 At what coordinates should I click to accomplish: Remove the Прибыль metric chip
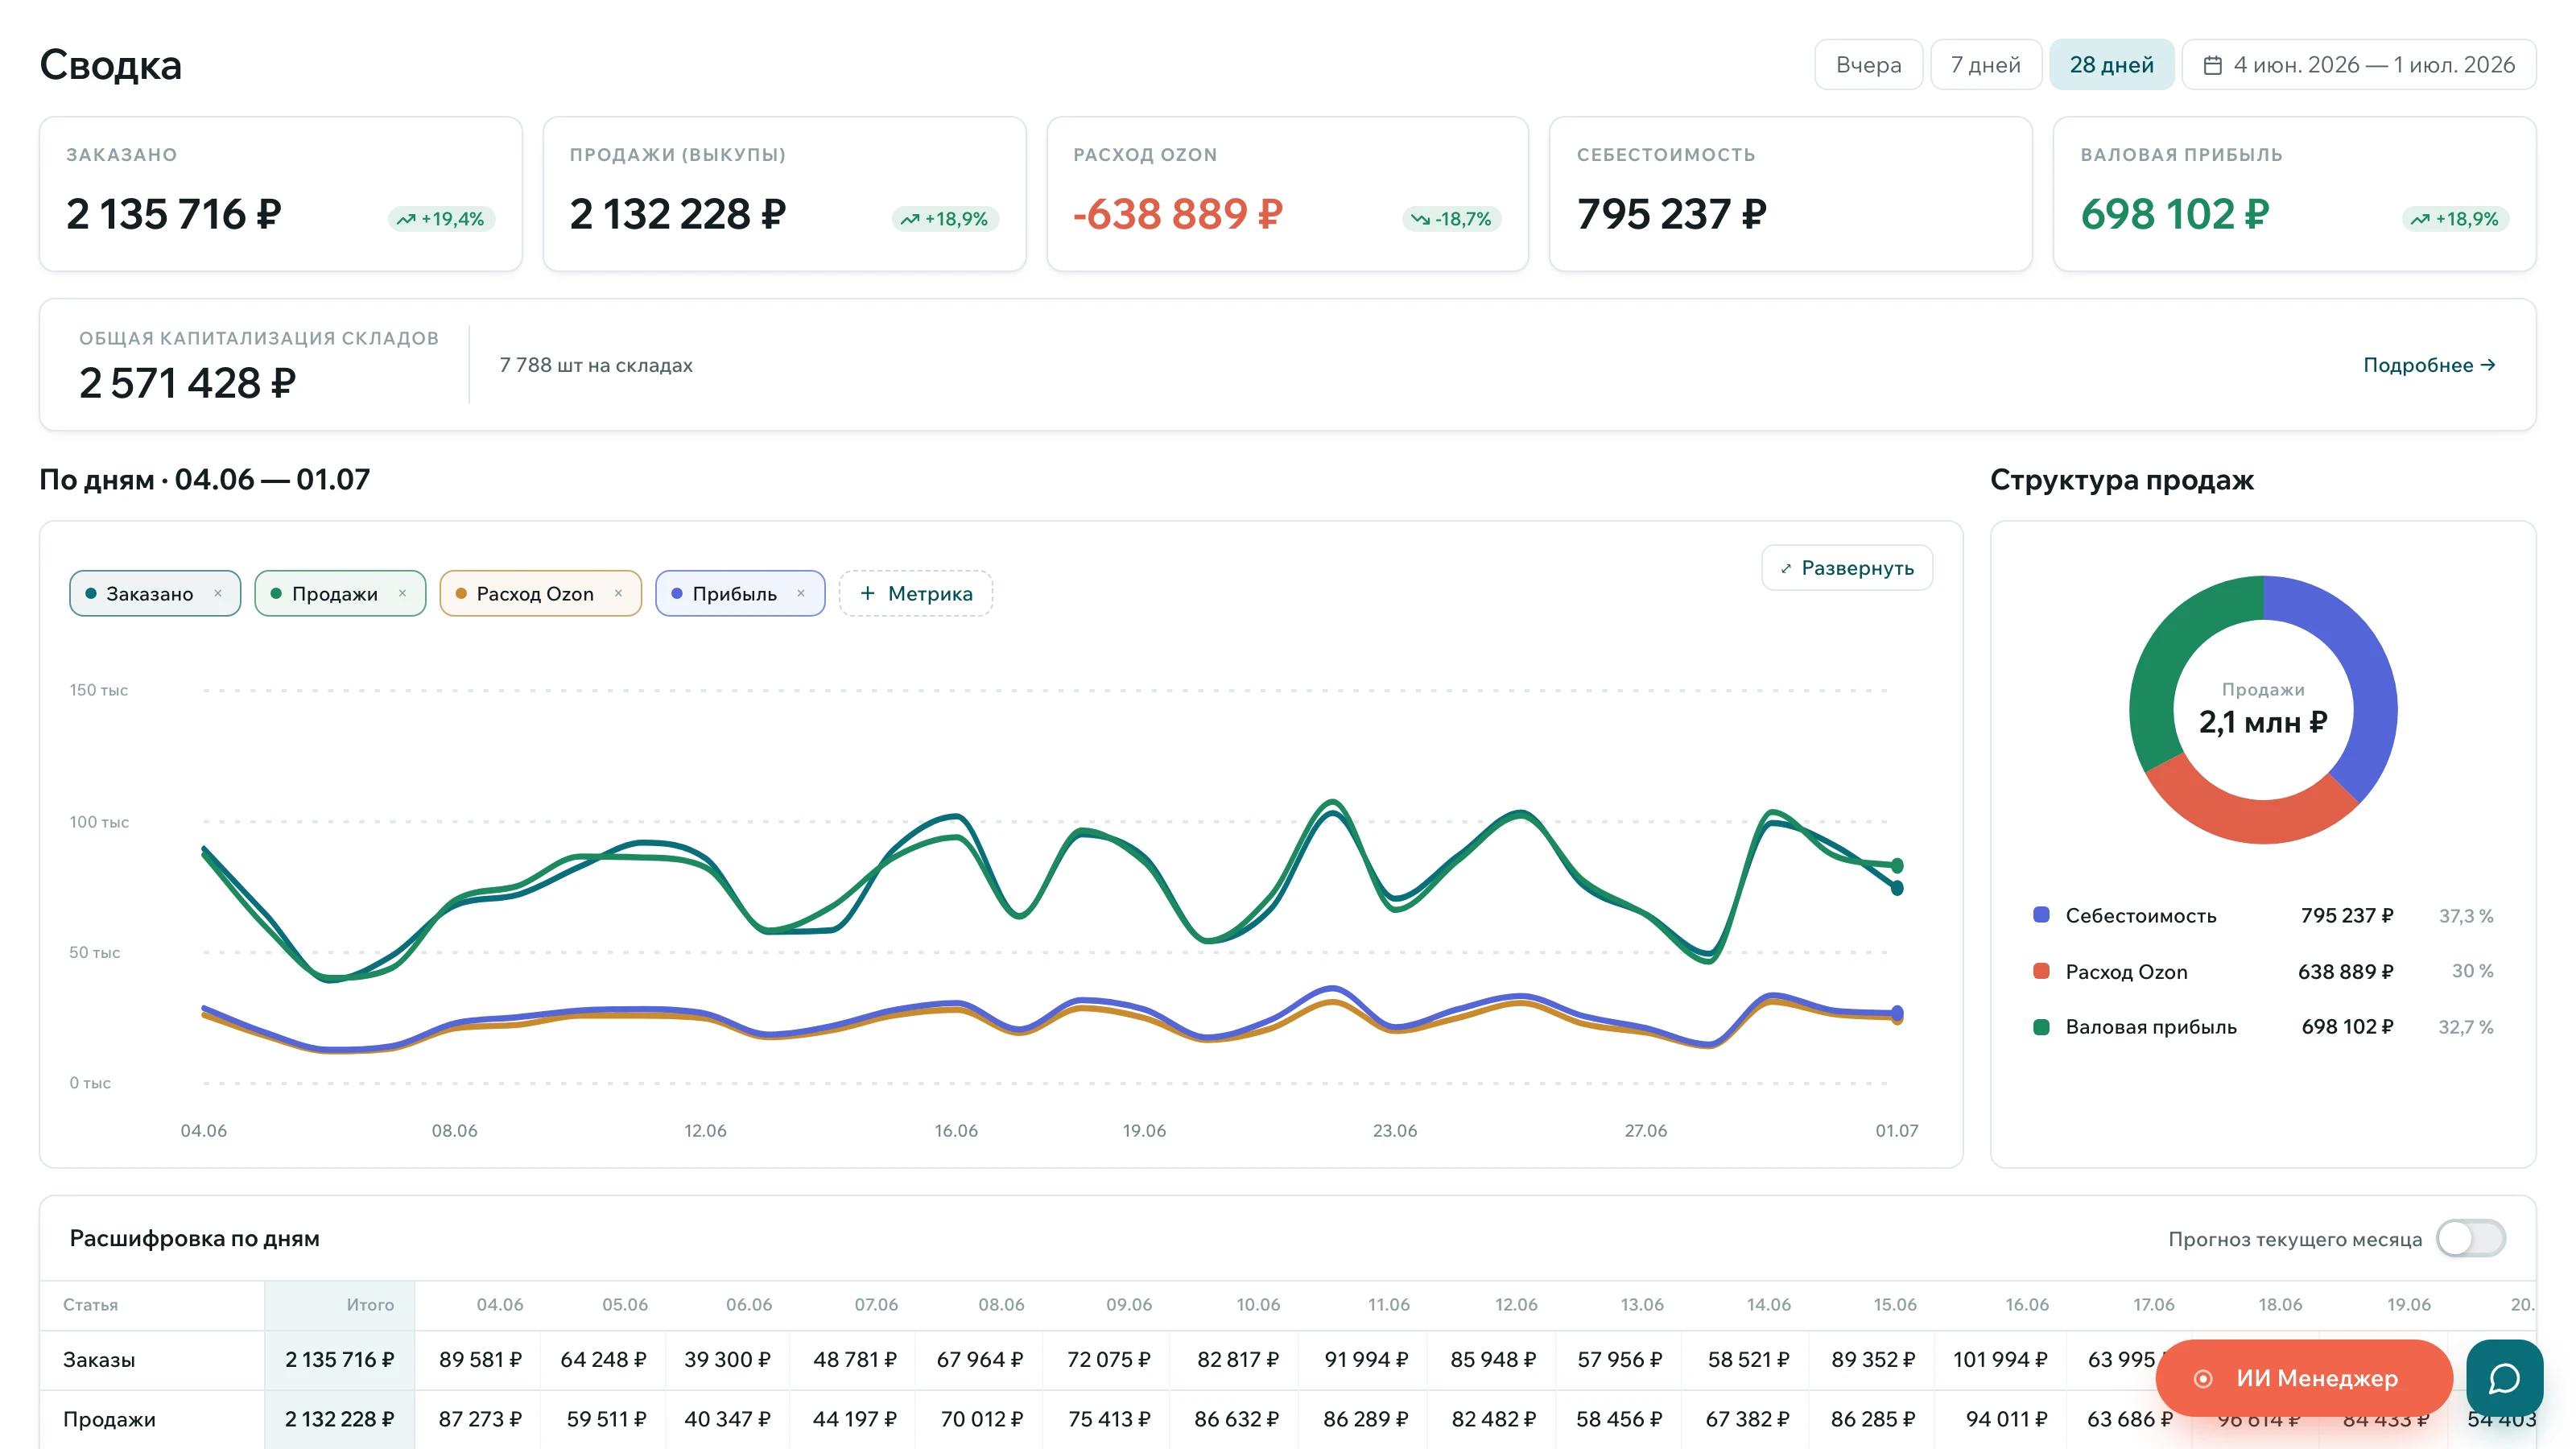click(801, 593)
